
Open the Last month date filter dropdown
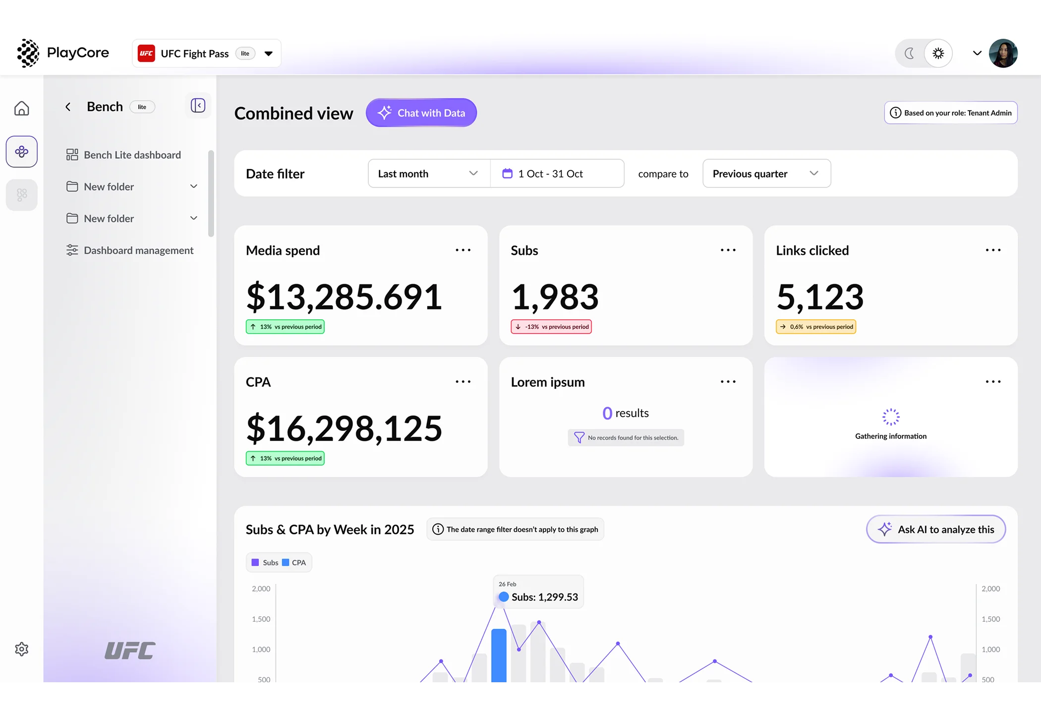pos(429,174)
